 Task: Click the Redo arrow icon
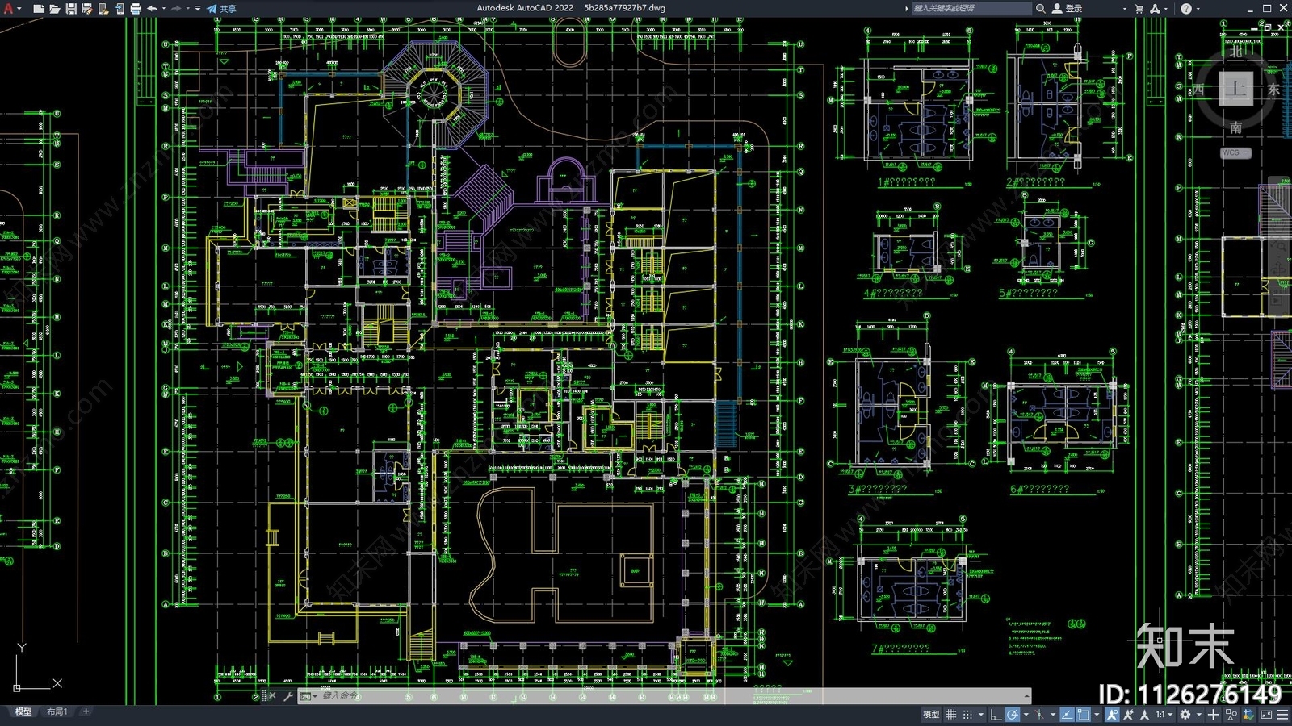coord(176,8)
